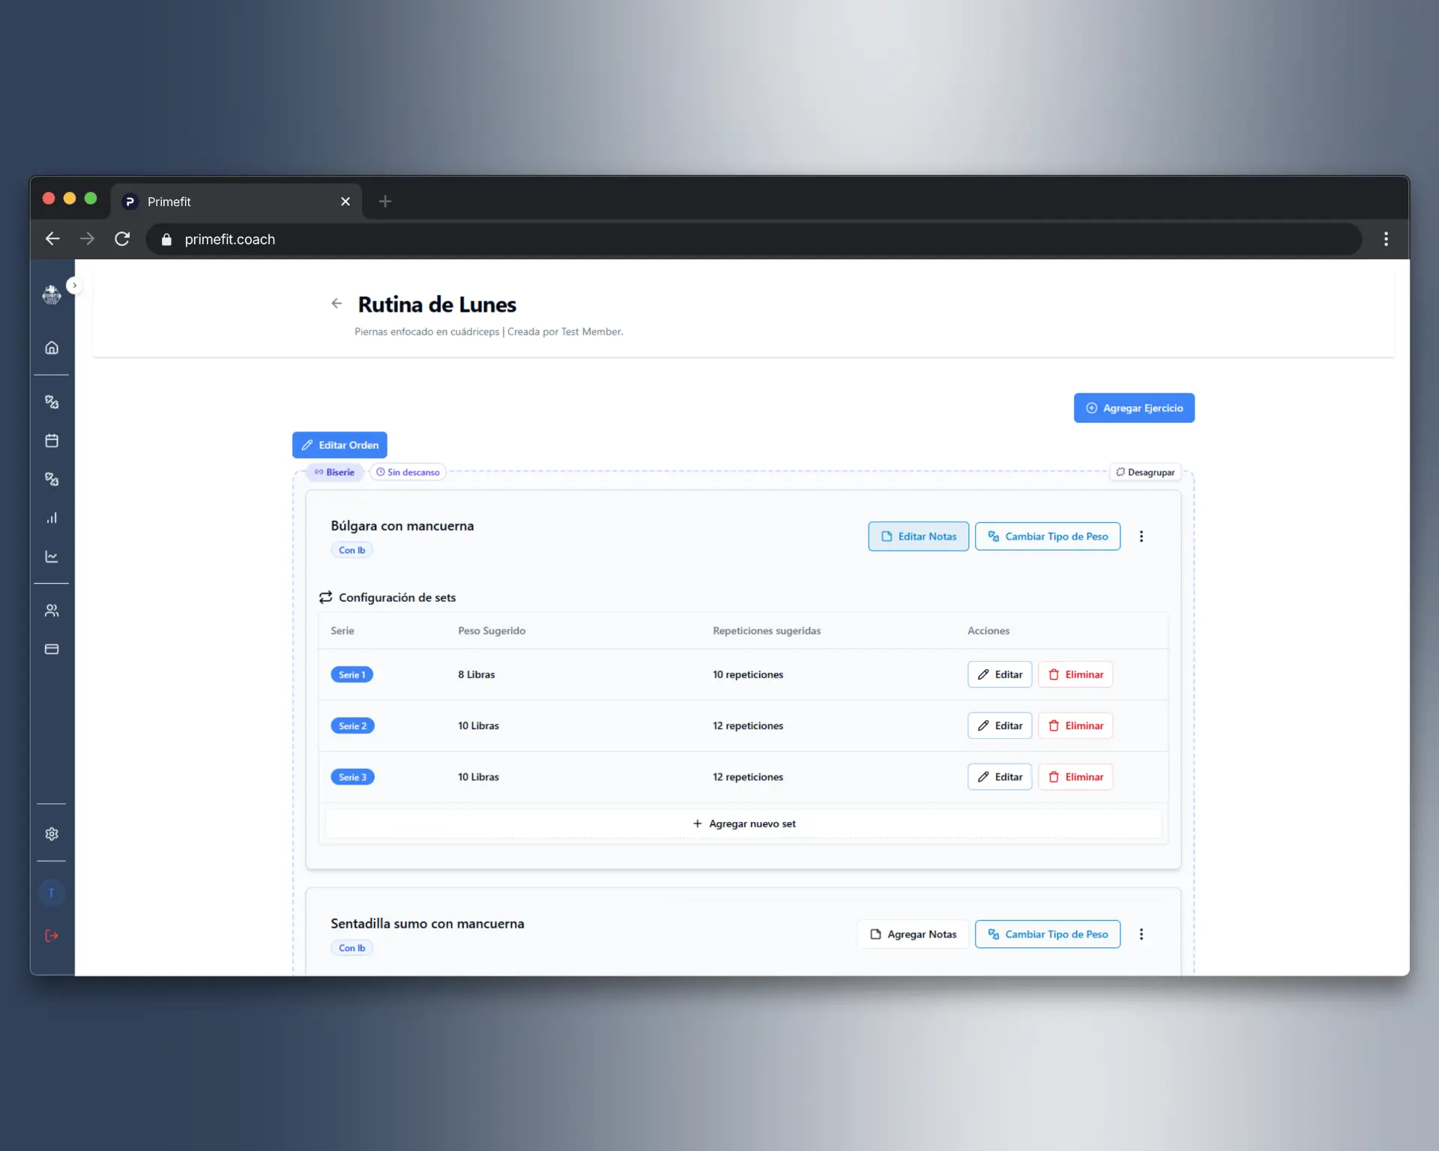Click Agregar nuevo set row
Screen dimensions: 1439x1151
(743, 824)
